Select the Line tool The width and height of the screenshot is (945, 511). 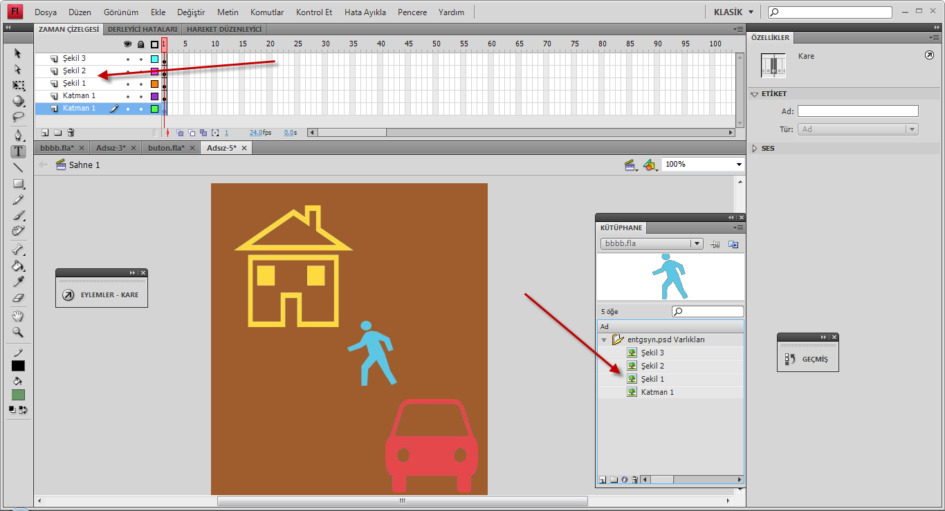pyautogui.click(x=18, y=167)
